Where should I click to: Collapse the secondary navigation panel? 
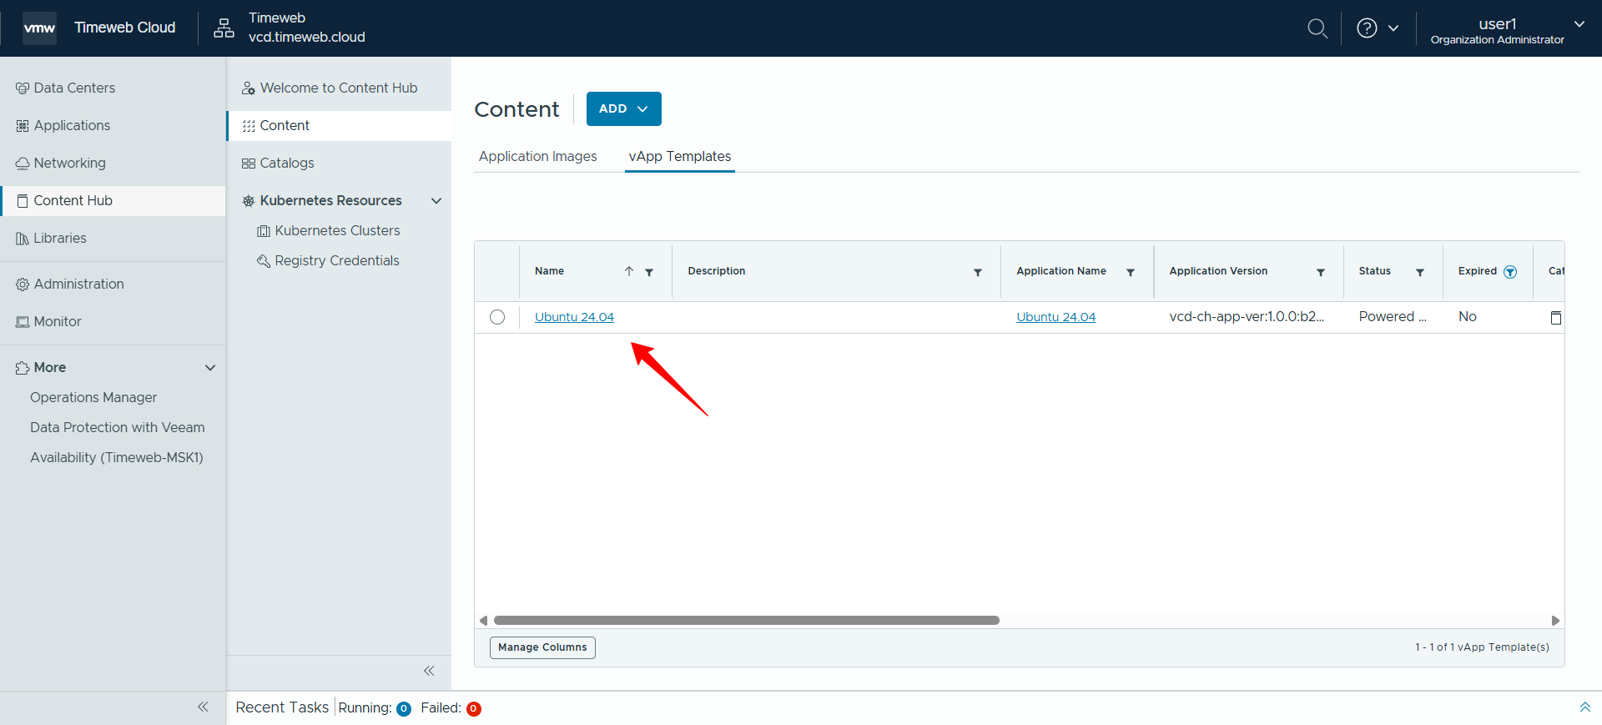pyautogui.click(x=429, y=671)
